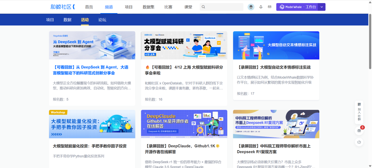Switch to the 论坛 tab

point(102,20)
